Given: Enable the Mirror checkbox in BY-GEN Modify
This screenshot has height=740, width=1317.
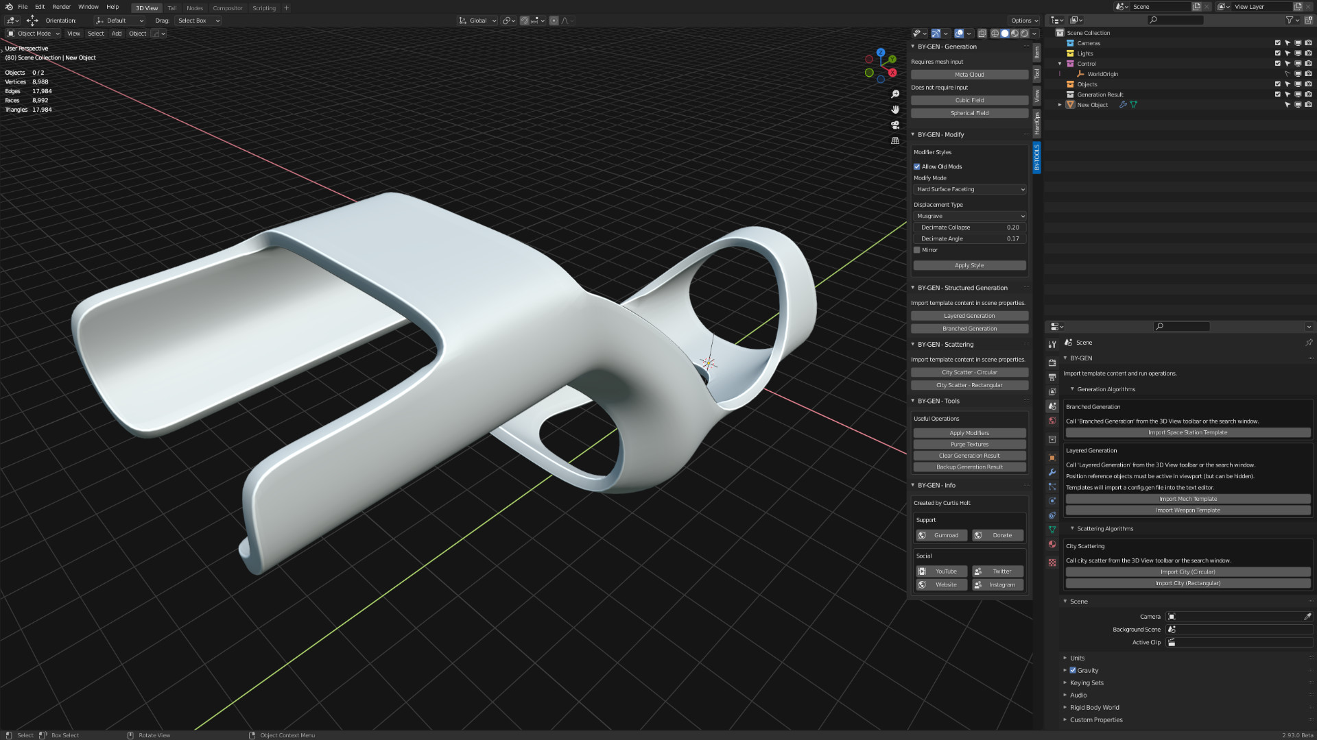Looking at the screenshot, I should pyautogui.click(x=917, y=250).
